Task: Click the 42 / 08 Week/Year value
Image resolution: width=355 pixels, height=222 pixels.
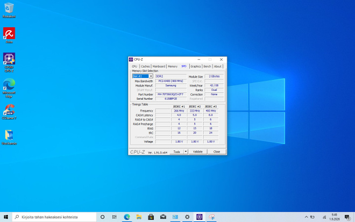Action: pos(214,85)
